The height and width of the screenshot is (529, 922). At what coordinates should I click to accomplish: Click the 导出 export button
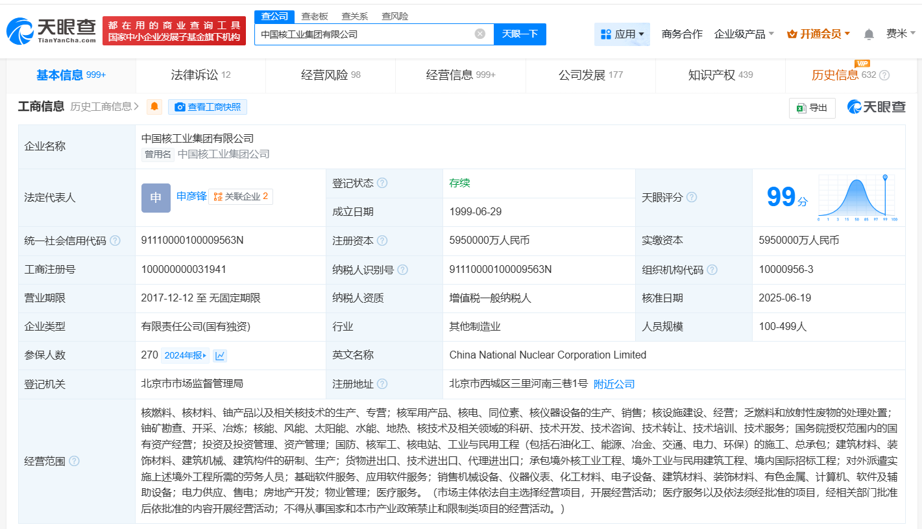coord(812,108)
